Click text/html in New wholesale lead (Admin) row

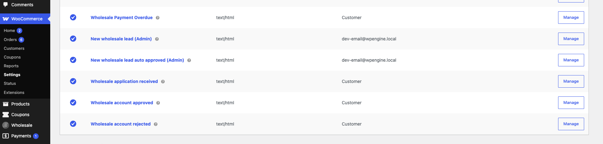point(225,39)
